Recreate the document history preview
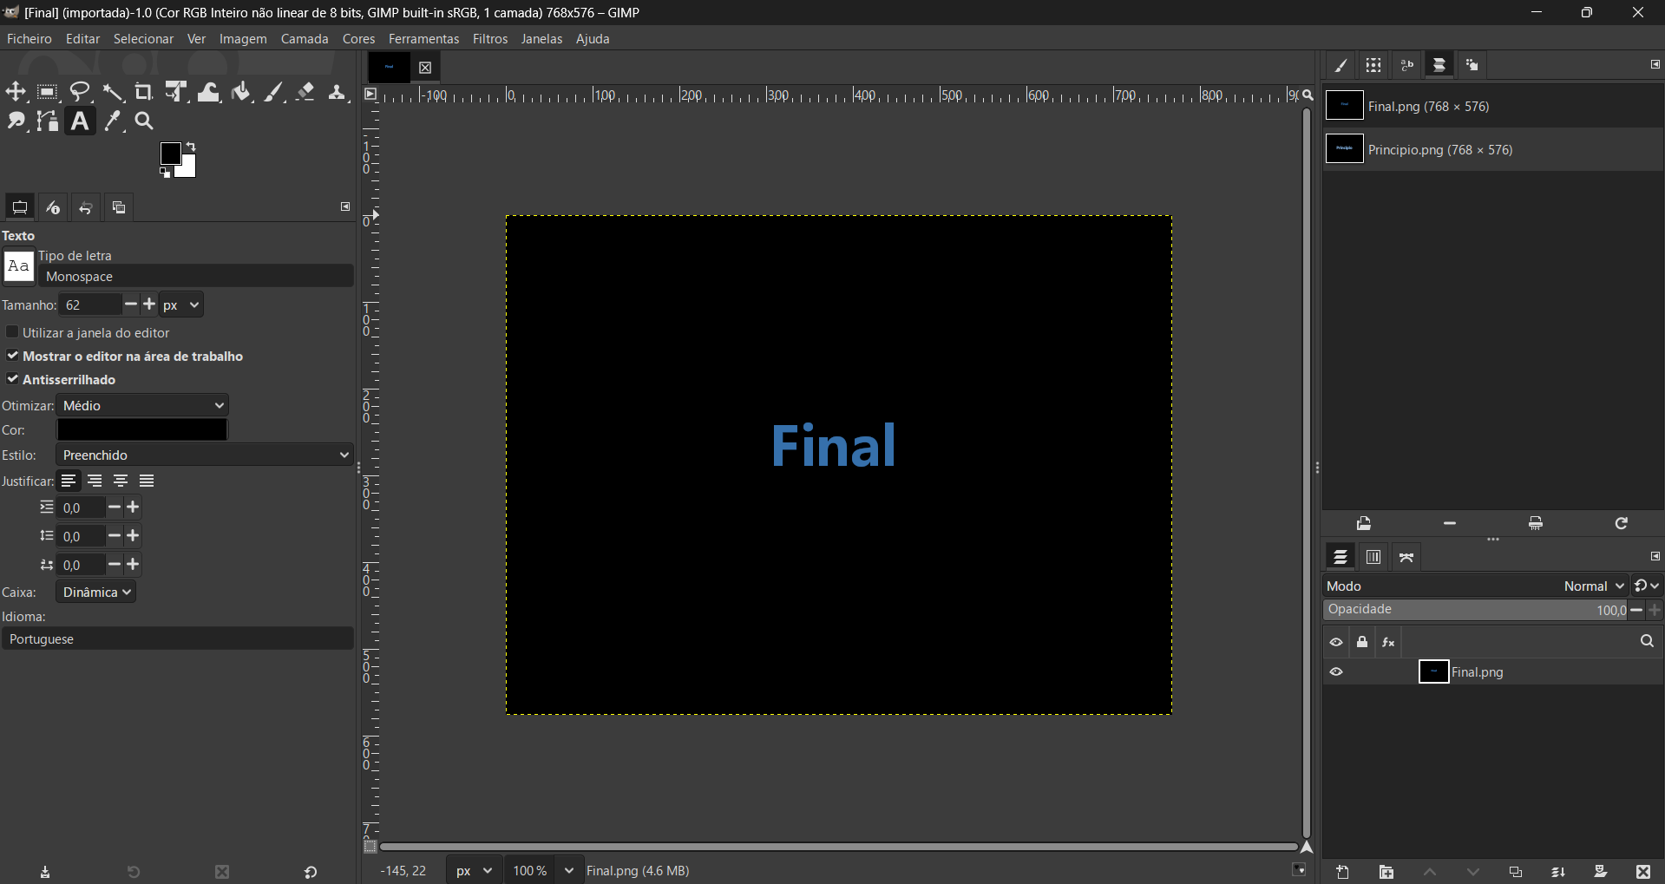This screenshot has height=884, width=1665. pos(1622,523)
